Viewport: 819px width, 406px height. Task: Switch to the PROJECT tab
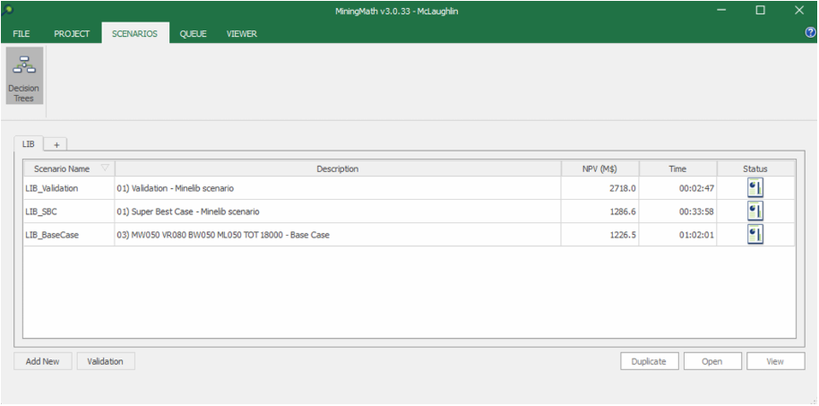[x=72, y=34]
